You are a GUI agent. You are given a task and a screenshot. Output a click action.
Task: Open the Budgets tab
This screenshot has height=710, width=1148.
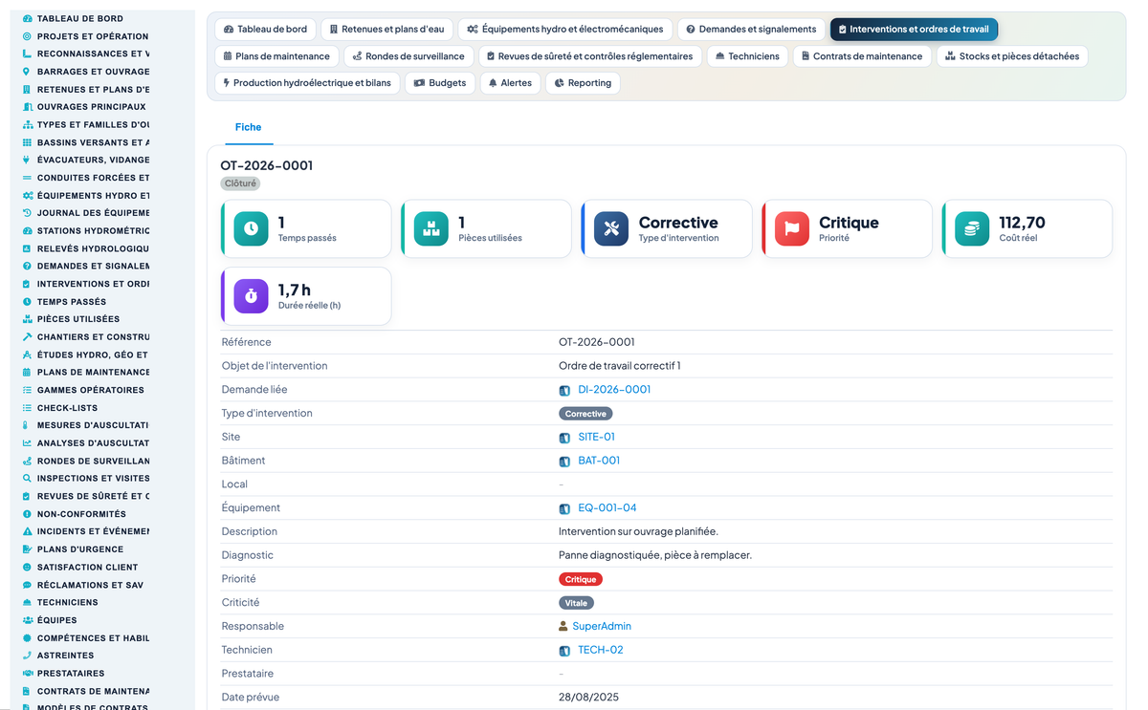[440, 83]
